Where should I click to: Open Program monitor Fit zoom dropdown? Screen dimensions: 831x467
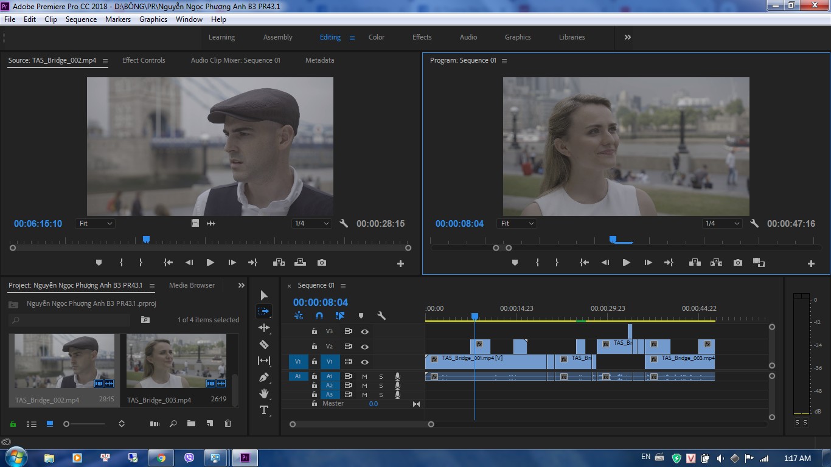click(516, 223)
